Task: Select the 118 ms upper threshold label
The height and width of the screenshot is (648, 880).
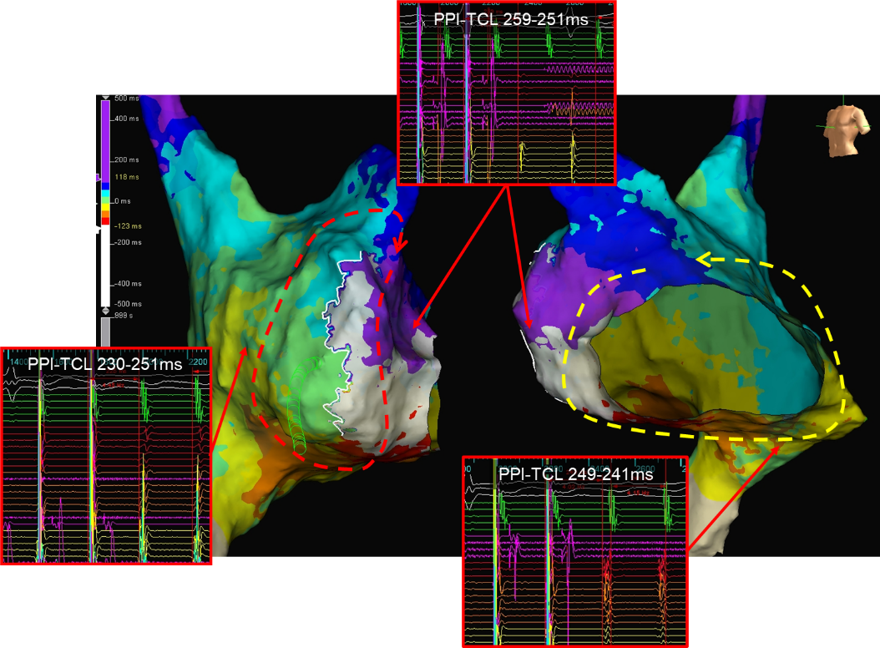Action: [x=127, y=178]
